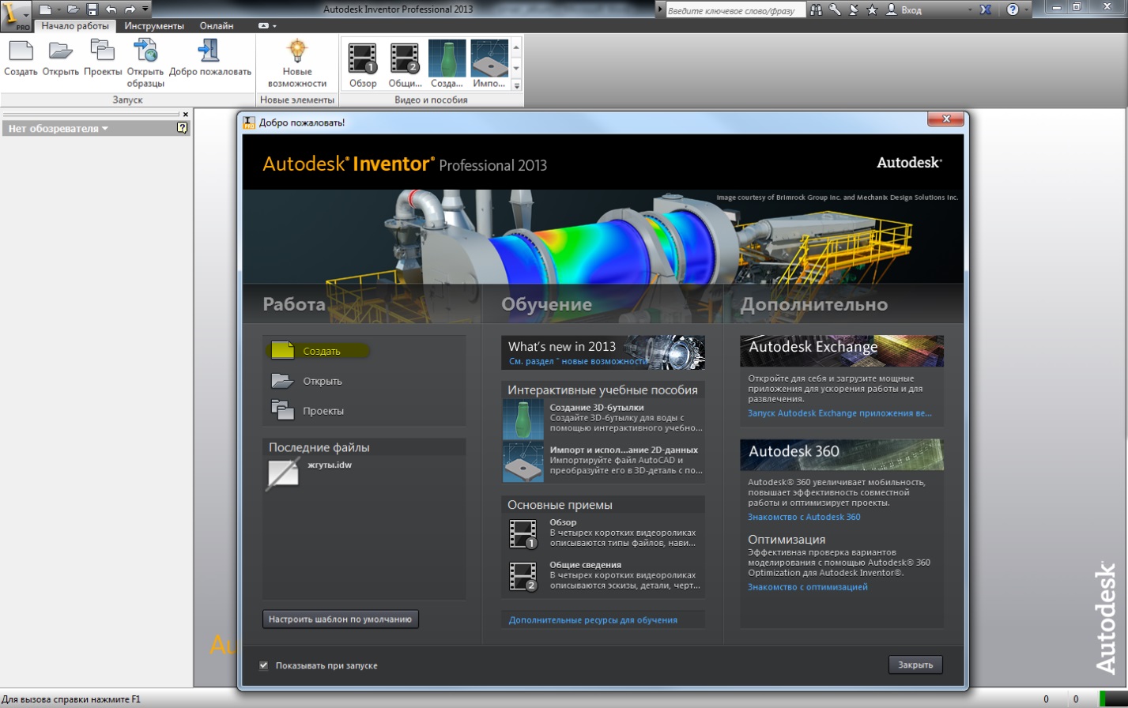
Task: Click the Открыть text in welcome dialog
Action: click(x=323, y=382)
